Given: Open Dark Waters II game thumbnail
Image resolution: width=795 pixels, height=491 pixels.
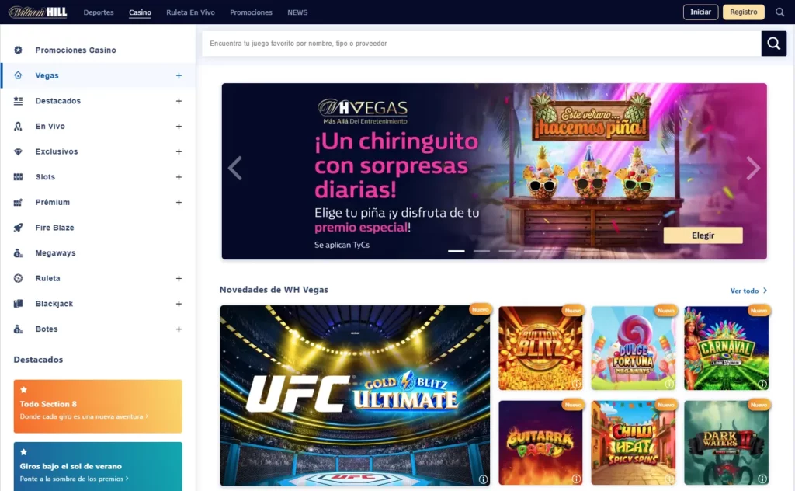Looking at the screenshot, I should pos(726,443).
